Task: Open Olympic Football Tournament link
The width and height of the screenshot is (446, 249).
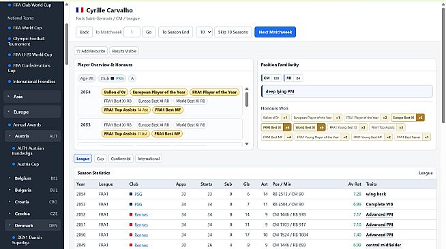Action: 27,41
